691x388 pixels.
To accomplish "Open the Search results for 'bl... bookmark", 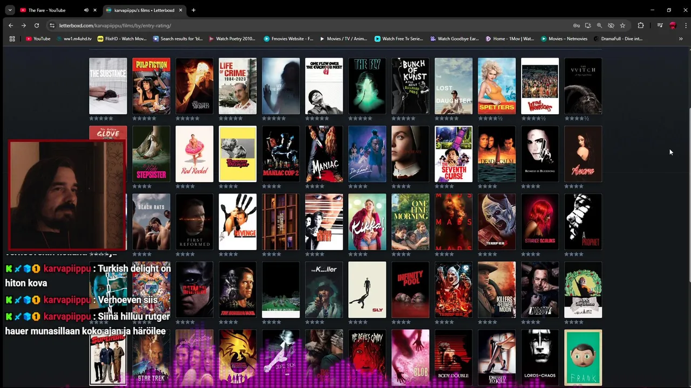I will [178, 39].
